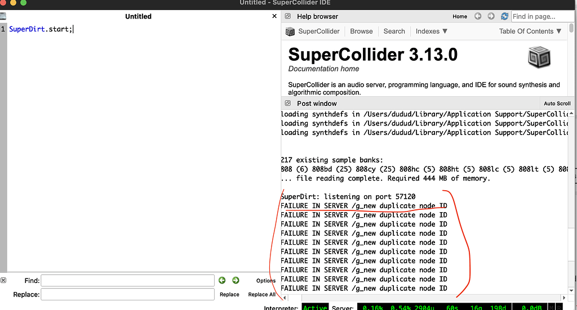Click the Interpreter Active status indicator
Image resolution: width=577 pixels, height=310 pixels.
coord(315,307)
